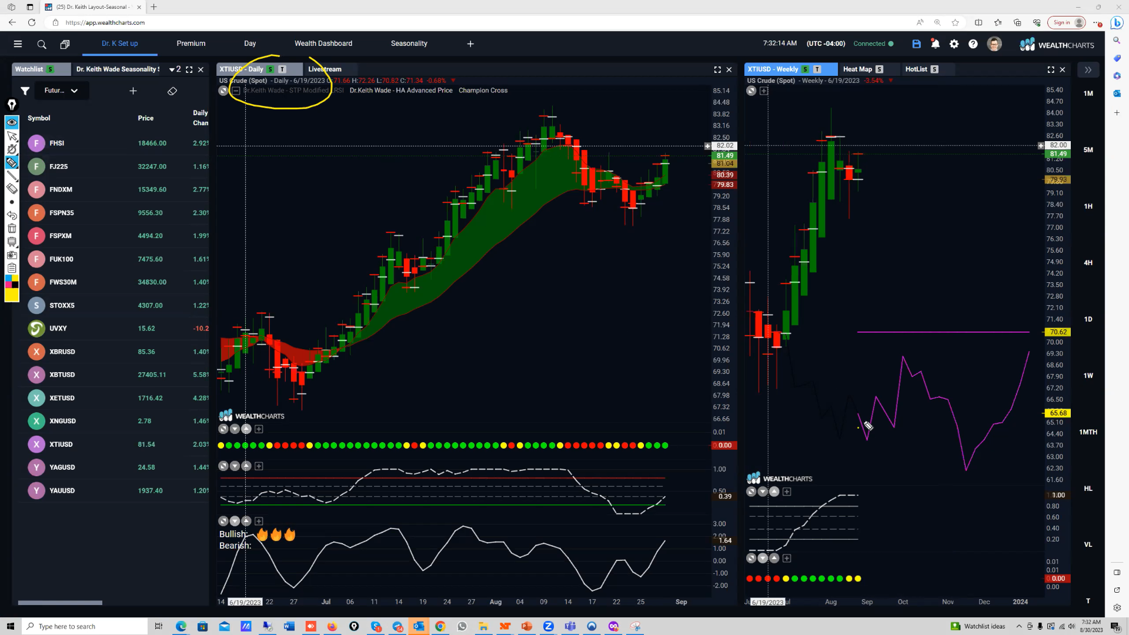1129x635 pixels.
Task: Expand the watchlist panel tab count dropdown
Action: click(x=175, y=69)
